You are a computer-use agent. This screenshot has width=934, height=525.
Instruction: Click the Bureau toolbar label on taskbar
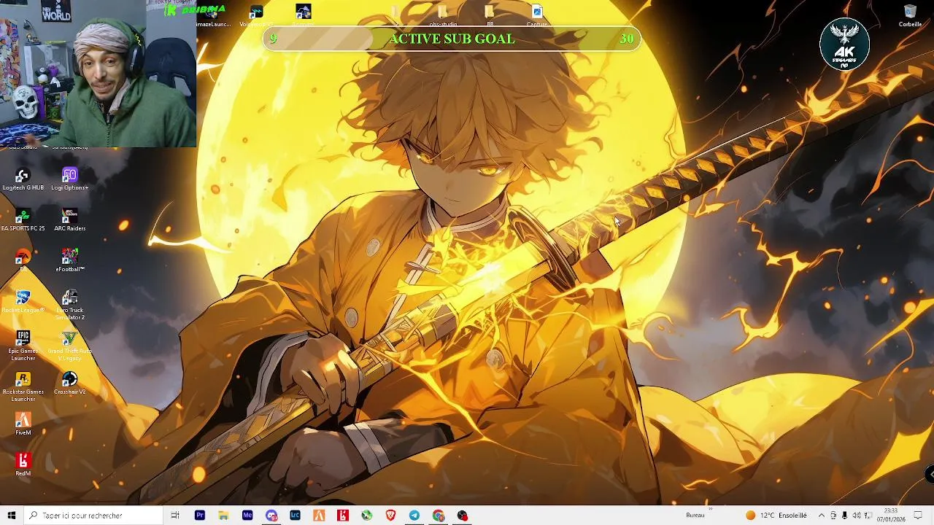click(695, 516)
